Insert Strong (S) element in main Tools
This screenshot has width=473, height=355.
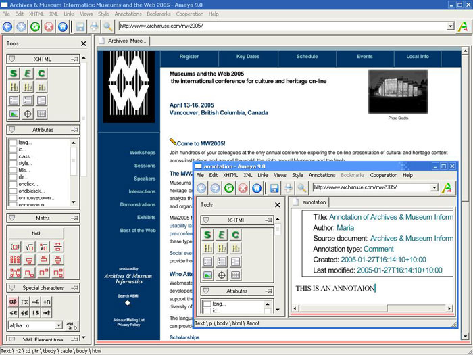[x=14, y=73]
